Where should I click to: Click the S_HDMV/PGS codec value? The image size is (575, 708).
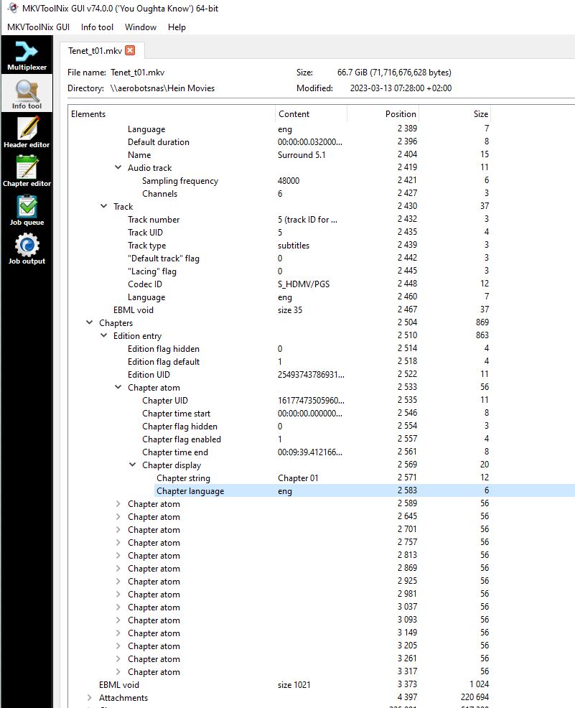pos(304,284)
